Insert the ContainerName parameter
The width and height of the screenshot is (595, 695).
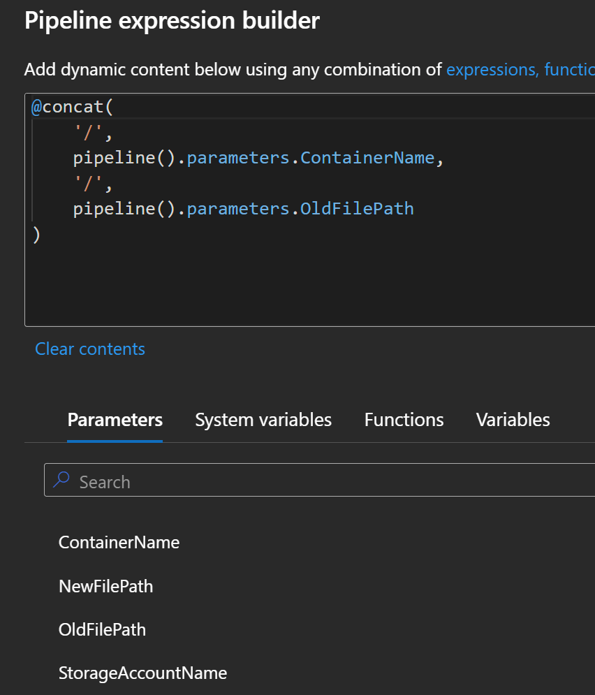(119, 542)
